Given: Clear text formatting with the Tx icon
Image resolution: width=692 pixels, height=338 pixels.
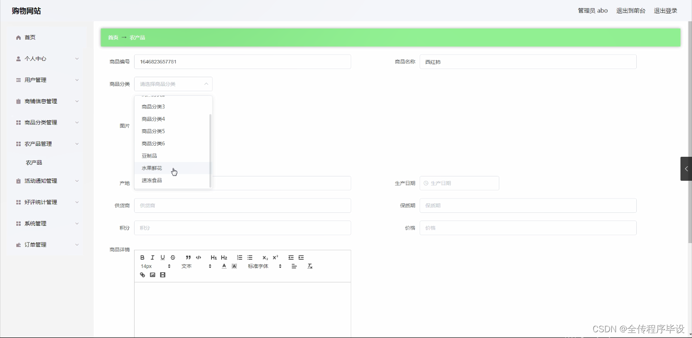Looking at the screenshot, I should (x=309, y=266).
